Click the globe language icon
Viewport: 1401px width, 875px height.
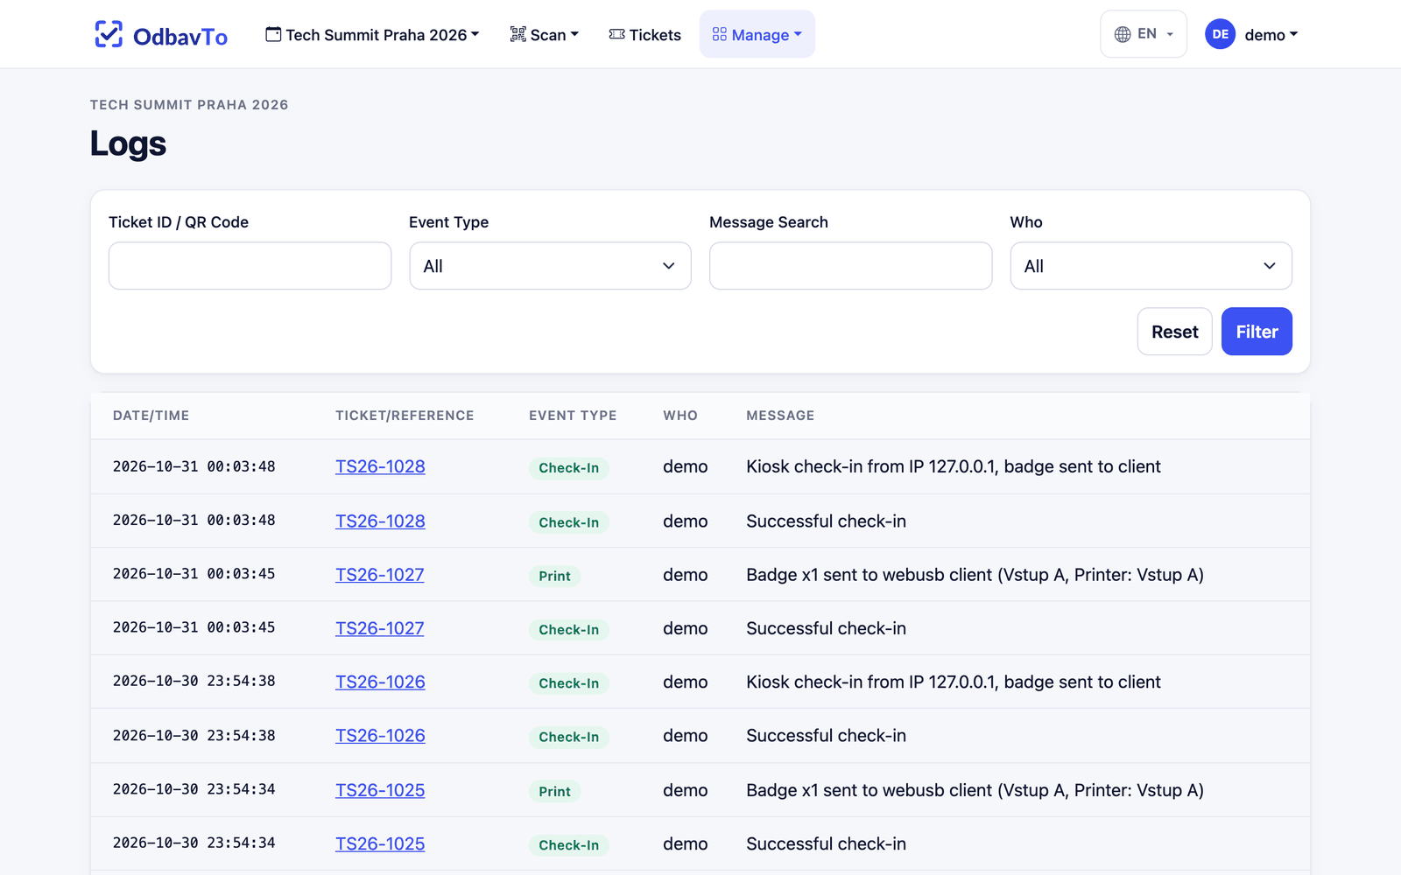(x=1123, y=34)
